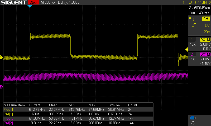Select the Freq[1] measurement row
The height and width of the screenshot is (126, 211).
pyautogui.click(x=78, y=109)
